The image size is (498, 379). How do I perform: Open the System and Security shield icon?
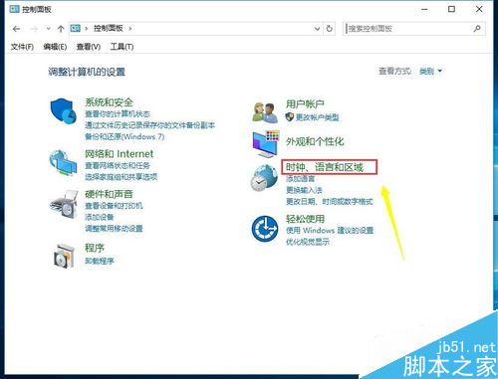63,111
